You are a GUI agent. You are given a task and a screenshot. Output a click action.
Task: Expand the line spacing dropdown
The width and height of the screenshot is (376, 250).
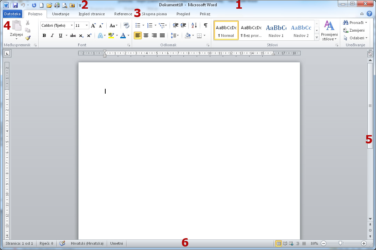[x=178, y=36]
